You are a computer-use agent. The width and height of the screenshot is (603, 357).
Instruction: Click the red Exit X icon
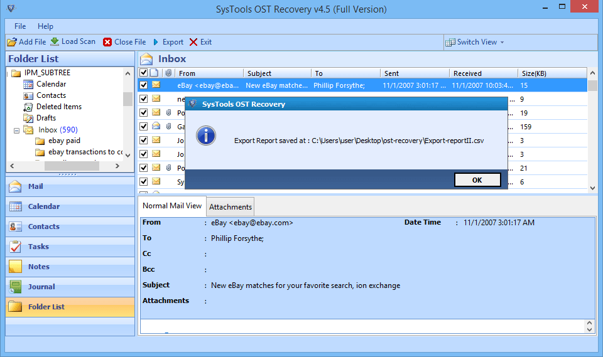(193, 42)
